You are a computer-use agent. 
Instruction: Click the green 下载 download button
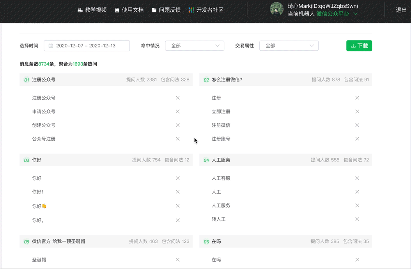(x=359, y=46)
